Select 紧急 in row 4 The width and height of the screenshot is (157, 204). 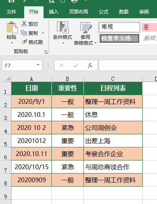(x=68, y=128)
